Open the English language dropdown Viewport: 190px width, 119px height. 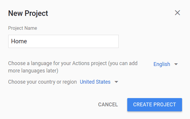(x=166, y=64)
